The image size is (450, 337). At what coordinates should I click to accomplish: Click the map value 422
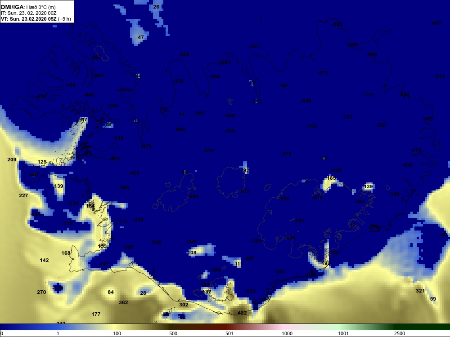[x=242, y=313]
